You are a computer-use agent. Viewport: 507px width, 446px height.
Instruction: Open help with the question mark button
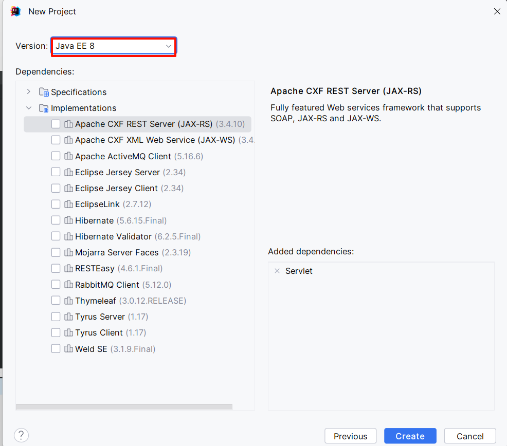(x=22, y=435)
